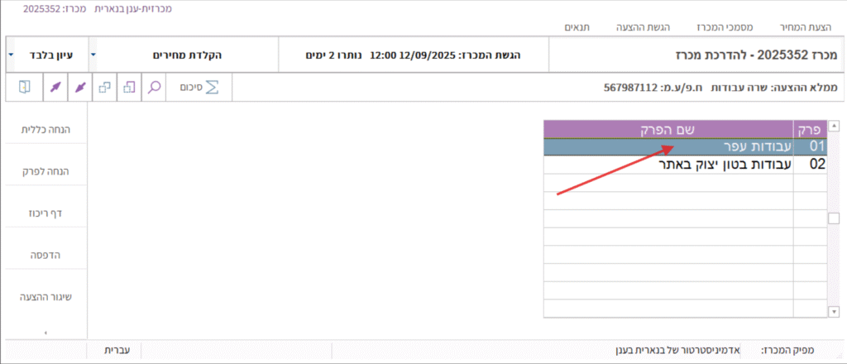Click the magnifying glass search icon

[154, 88]
